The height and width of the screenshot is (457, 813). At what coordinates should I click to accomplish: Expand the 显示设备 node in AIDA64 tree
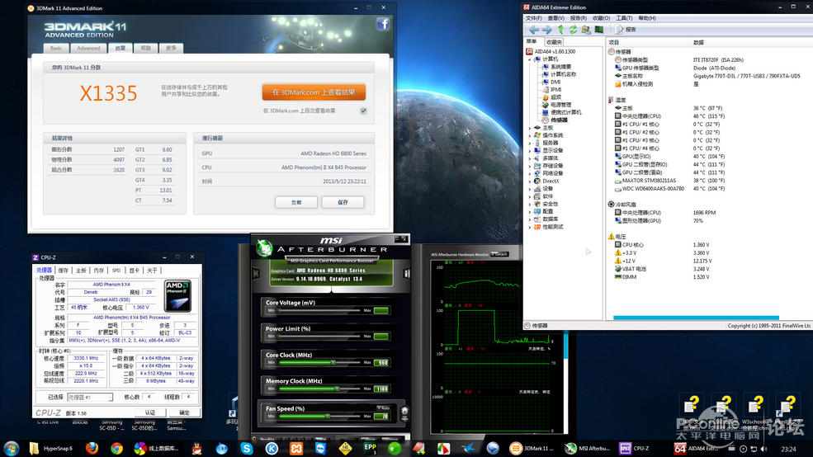530,150
